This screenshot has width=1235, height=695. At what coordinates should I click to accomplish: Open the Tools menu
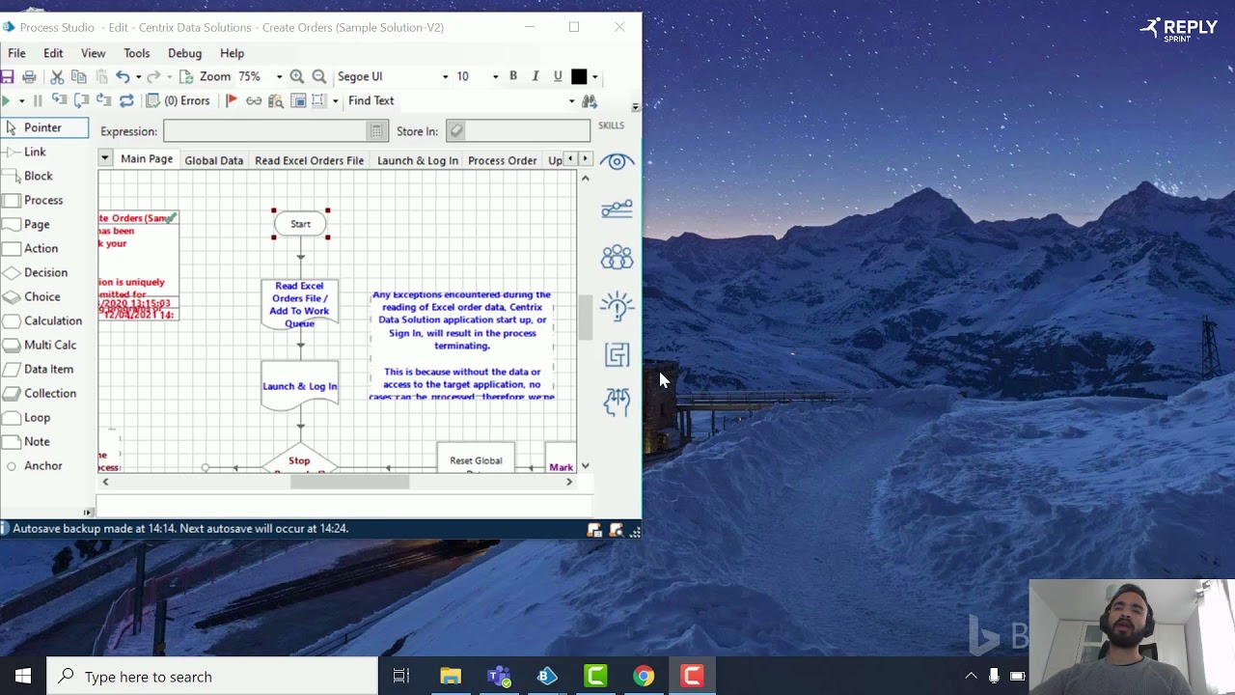[x=136, y=53]
